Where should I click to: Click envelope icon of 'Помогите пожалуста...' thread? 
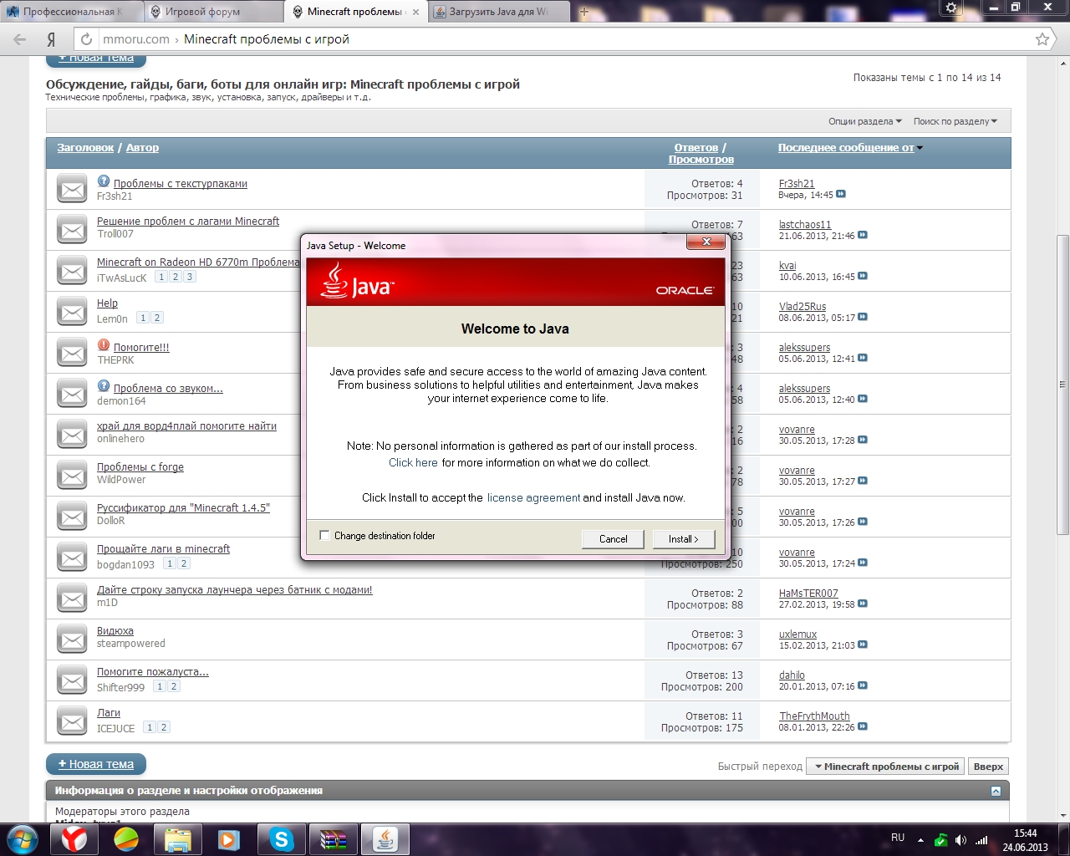(73, 680)
